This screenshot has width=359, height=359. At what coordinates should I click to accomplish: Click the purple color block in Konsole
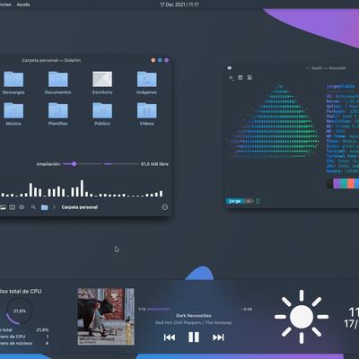(337, 183)
